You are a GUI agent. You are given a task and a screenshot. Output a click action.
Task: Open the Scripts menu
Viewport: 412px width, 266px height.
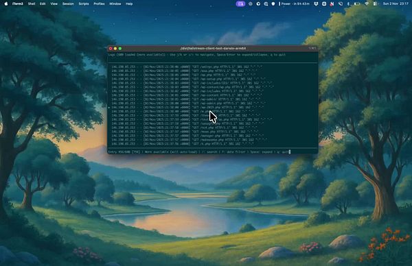(84, 3)
